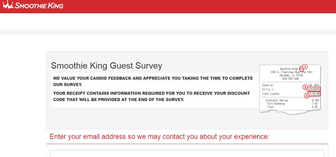Click the 'Olivia S.' name on receipt
Image resolution: width=336 pixels, height=157 pixels.
click(268, 90)
